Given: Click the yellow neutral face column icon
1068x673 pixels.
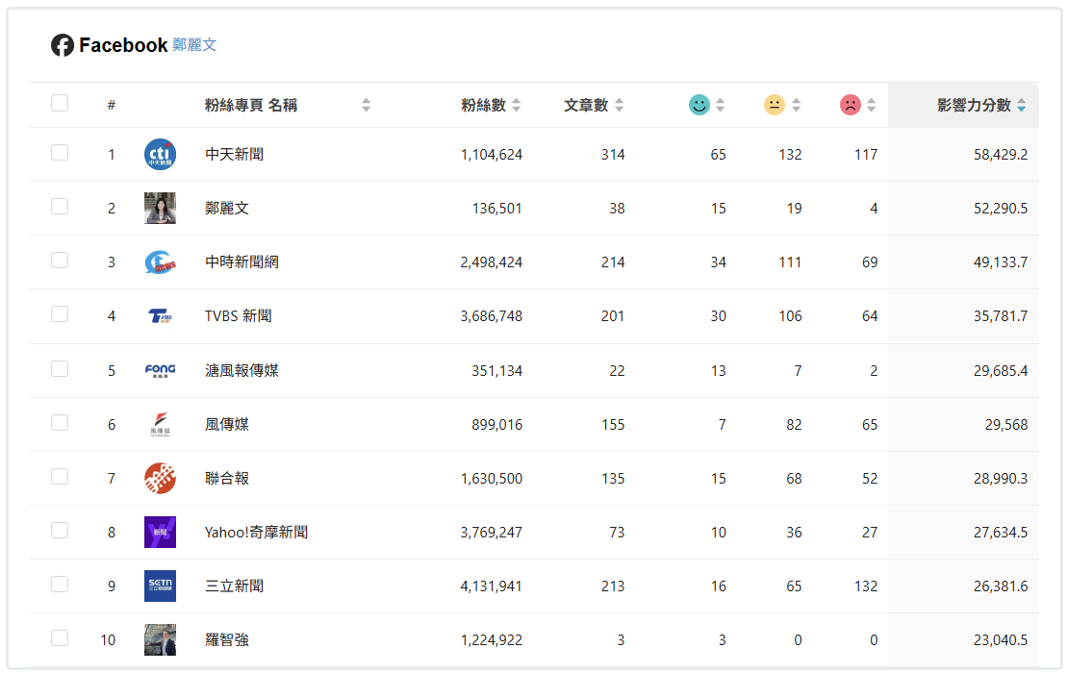Looking at the screenshot, I should (775, 105).
